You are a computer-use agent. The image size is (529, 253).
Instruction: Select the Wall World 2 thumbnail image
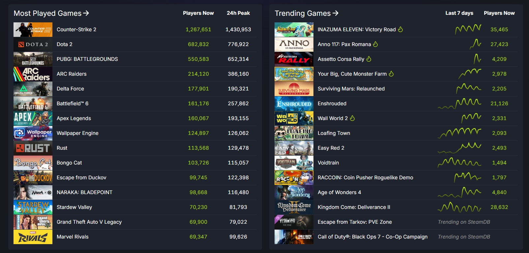294,118
